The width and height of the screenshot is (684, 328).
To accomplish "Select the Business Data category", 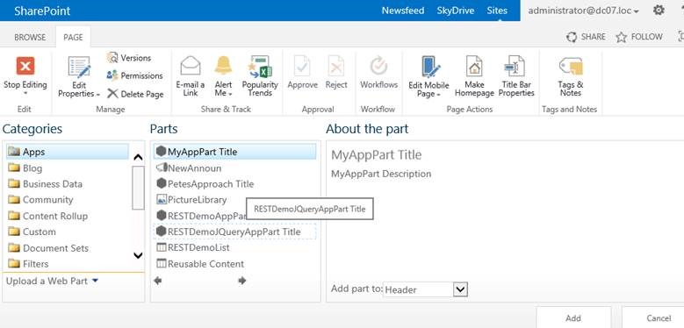I will pos(68,184).
